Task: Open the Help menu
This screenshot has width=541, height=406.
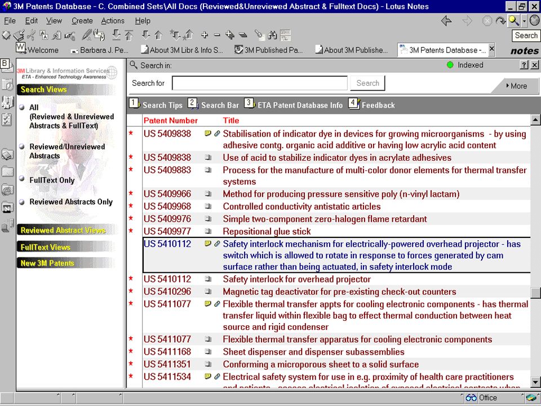Action: 143,21
